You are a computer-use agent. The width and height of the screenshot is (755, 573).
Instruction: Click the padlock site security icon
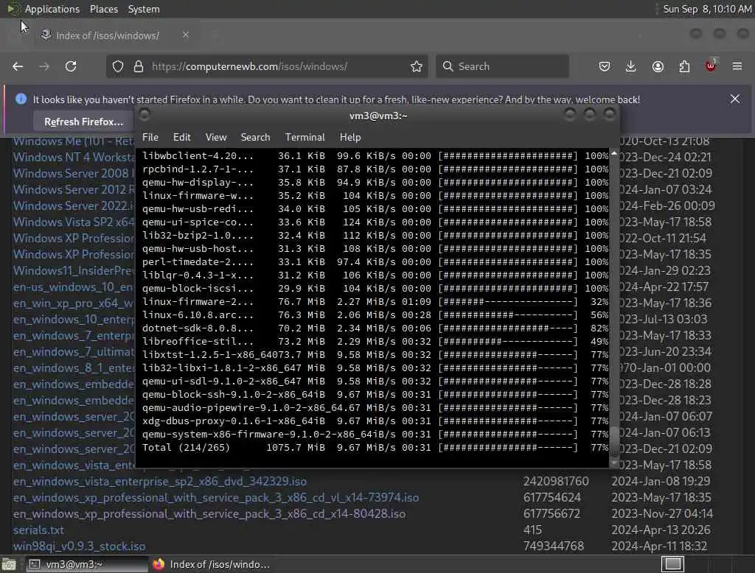tap(139, 66)
